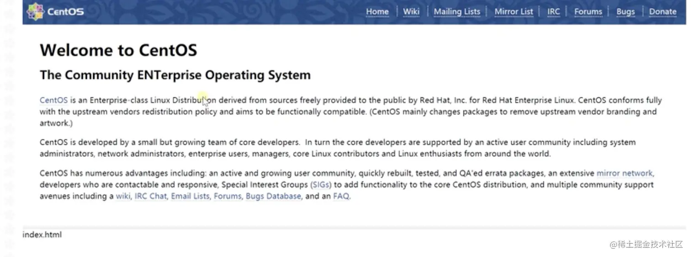Viewport: 691px width, 257px height.
Task: Open the wiki link in paragraph text
Action: (x=123, y=196)
